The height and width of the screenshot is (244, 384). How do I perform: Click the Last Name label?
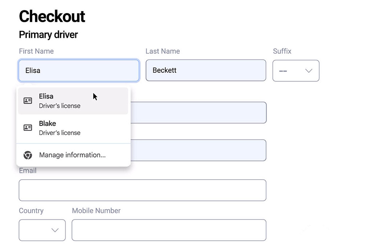(x=163, y=51)
